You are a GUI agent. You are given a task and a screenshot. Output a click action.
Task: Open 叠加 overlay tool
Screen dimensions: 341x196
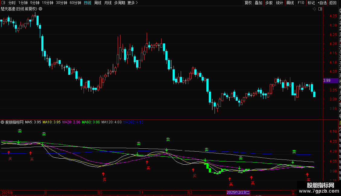click(258, 3)
